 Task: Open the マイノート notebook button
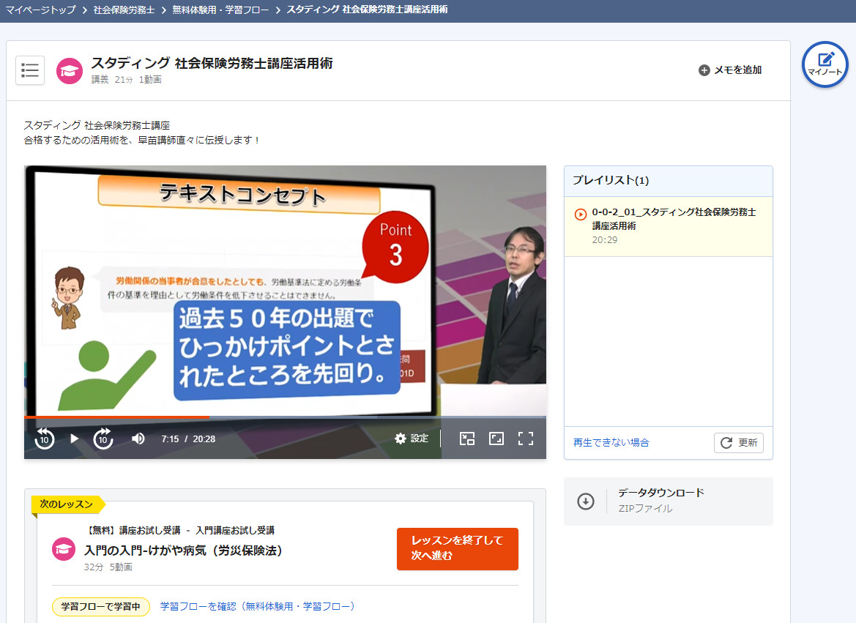point(825,64)
